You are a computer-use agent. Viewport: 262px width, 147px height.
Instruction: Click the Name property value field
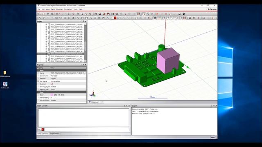tap(68, 73)
